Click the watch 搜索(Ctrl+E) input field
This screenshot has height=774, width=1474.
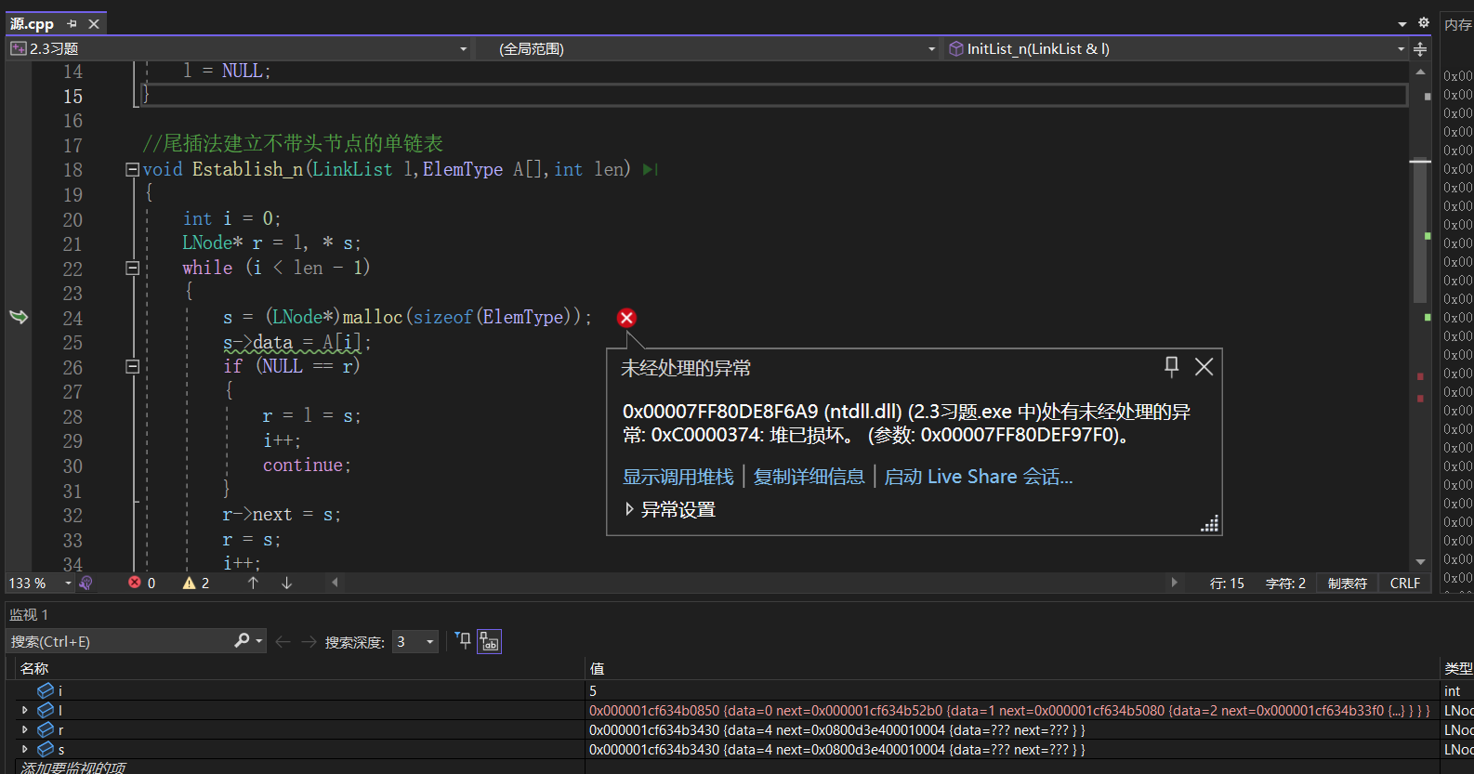coord(119,641)
